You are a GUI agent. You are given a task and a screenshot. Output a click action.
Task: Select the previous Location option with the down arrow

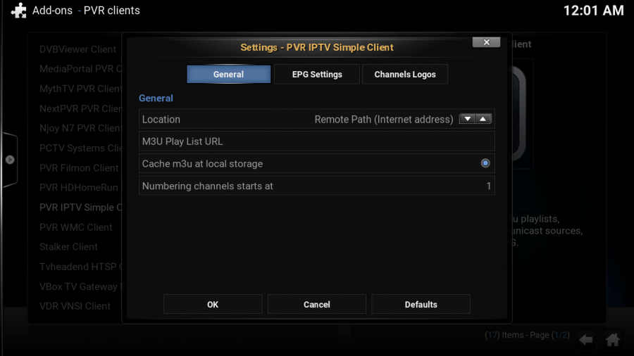468,119
